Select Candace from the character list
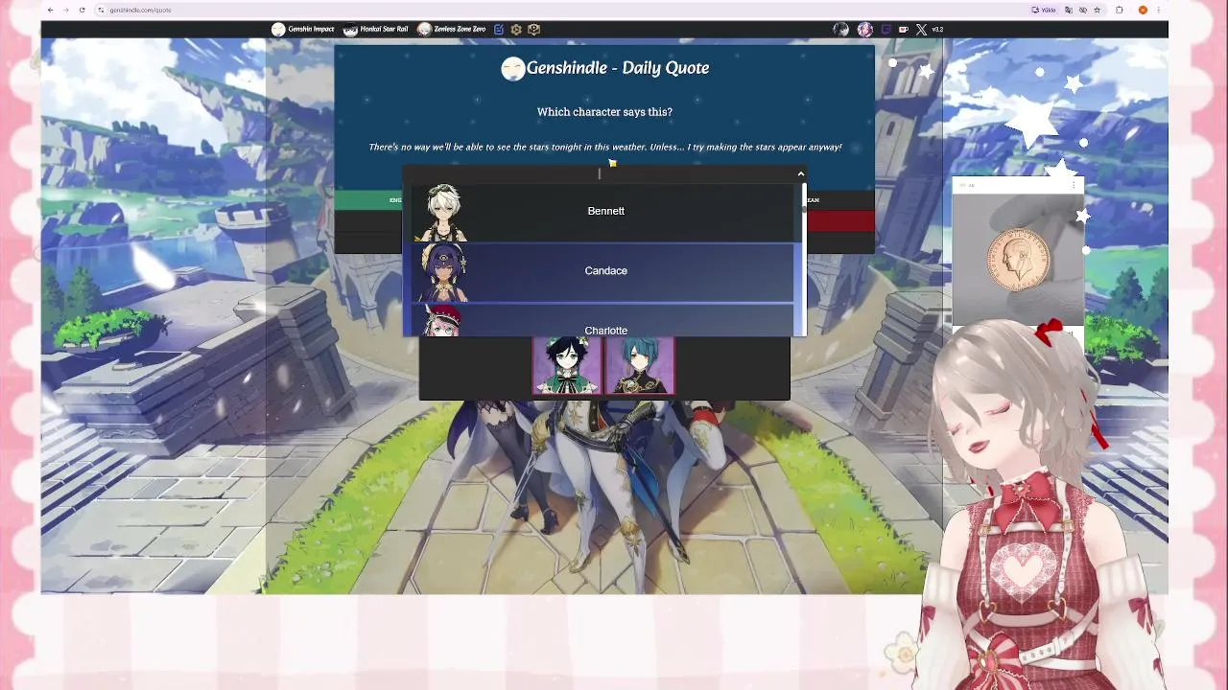1228x690 pixels. point(602,272)
